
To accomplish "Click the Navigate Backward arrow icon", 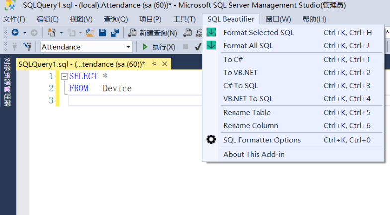I will [15, 33].
